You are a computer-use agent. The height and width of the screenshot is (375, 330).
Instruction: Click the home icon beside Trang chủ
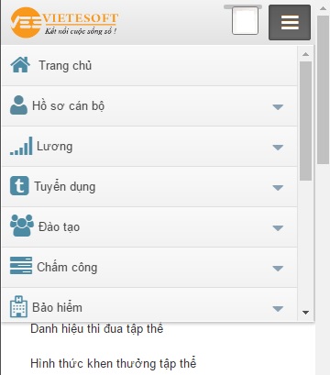[x=20, y=65]
